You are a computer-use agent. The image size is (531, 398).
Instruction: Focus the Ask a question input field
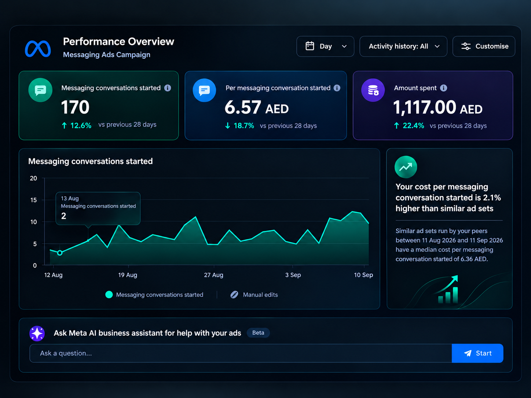pos(241,353)
